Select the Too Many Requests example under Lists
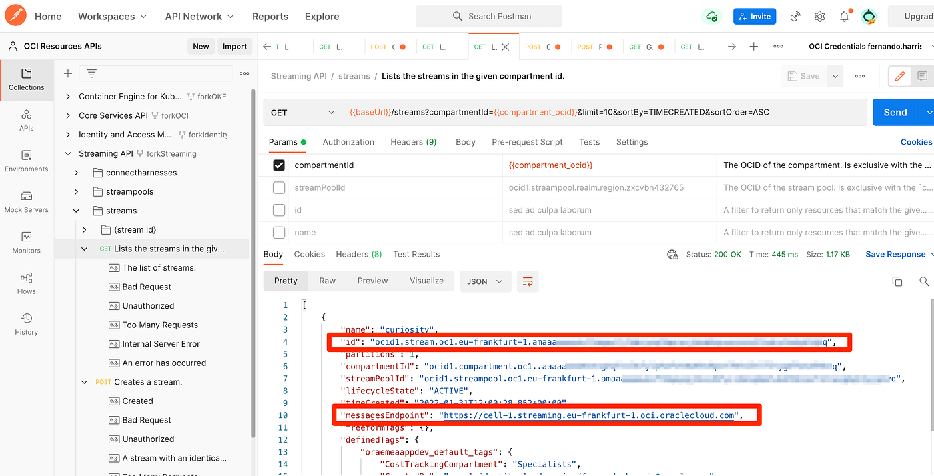Screen dimensions: 934x476 coord(160,325)
